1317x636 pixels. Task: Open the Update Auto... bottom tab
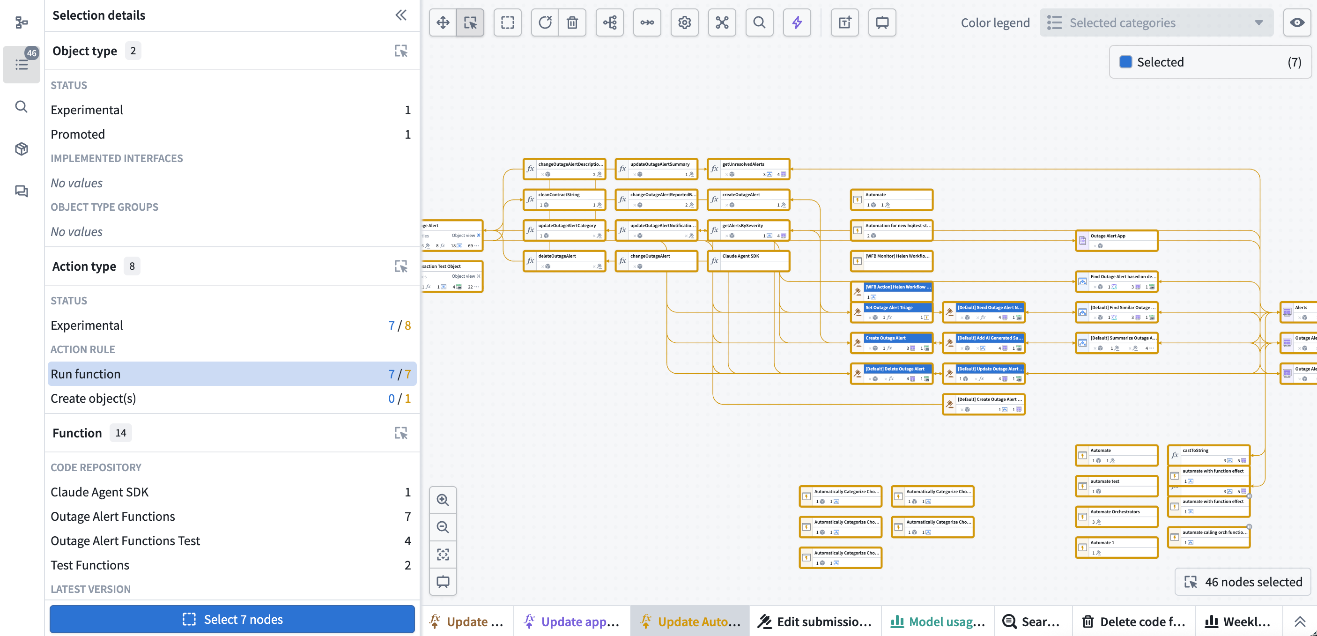click(690, 621)
